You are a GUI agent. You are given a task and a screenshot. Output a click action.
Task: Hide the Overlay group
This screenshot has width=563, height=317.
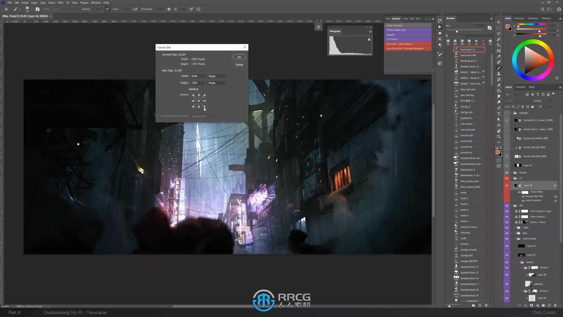[507, 173]
